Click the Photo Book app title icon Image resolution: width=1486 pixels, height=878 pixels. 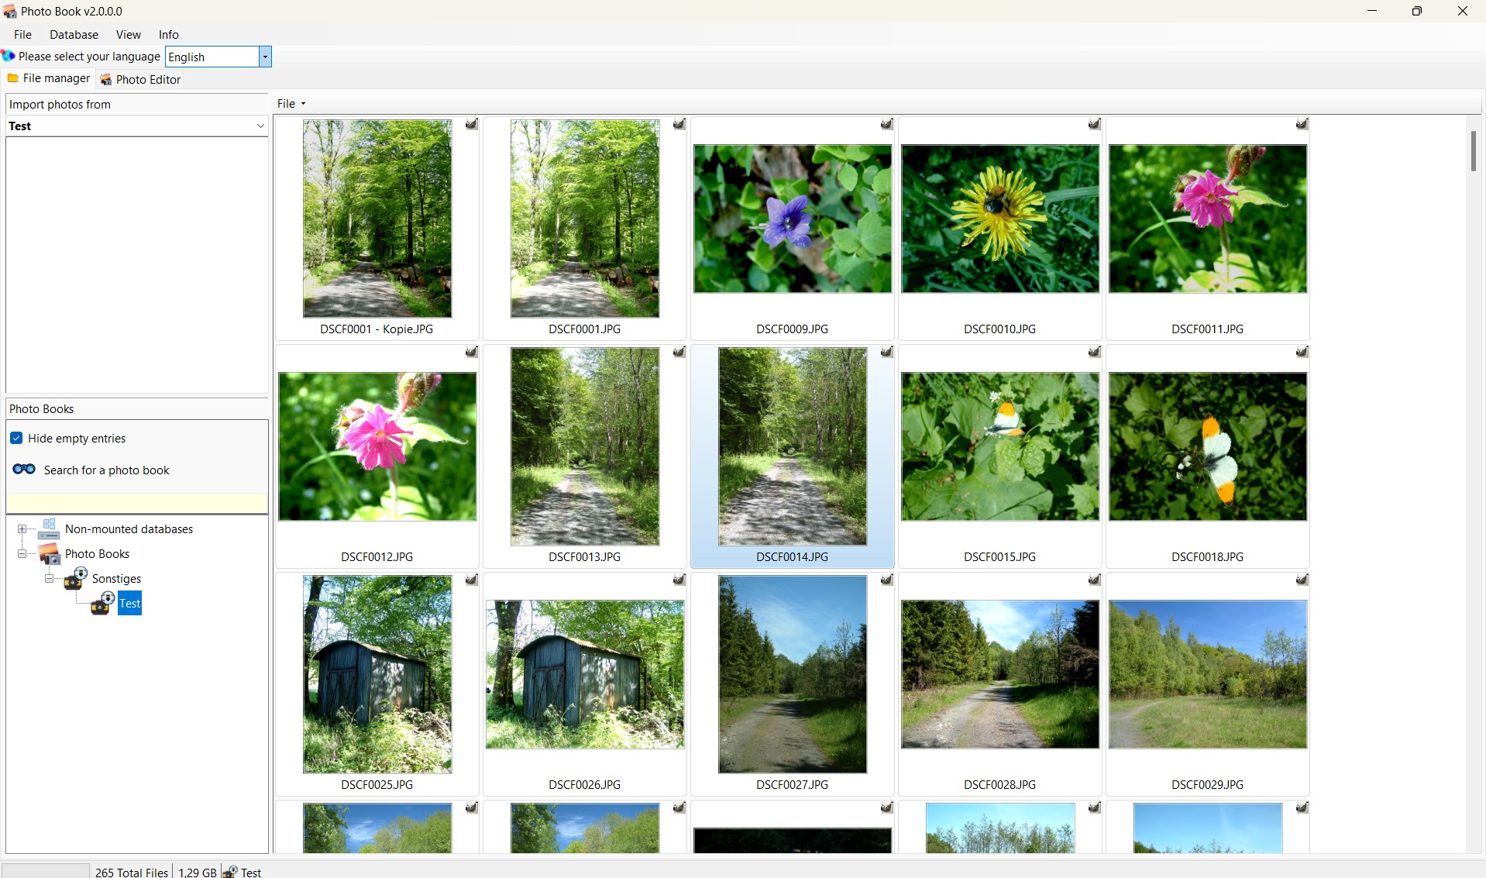[10, 12]
